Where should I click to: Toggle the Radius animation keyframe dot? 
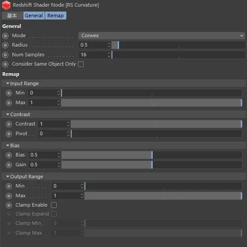pos(5,45)
